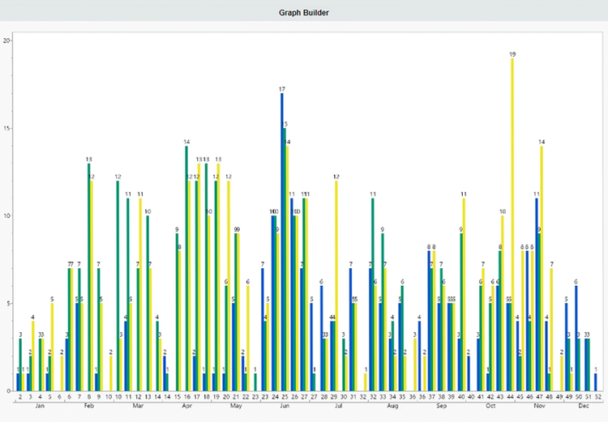Click the 10 tick on the y-axis
Image resolution: width=608 pixels, height=422 pixels.
6,216
